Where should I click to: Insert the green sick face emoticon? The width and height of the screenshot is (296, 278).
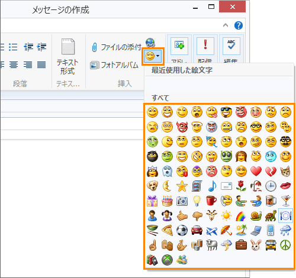(x=152, y=141)
